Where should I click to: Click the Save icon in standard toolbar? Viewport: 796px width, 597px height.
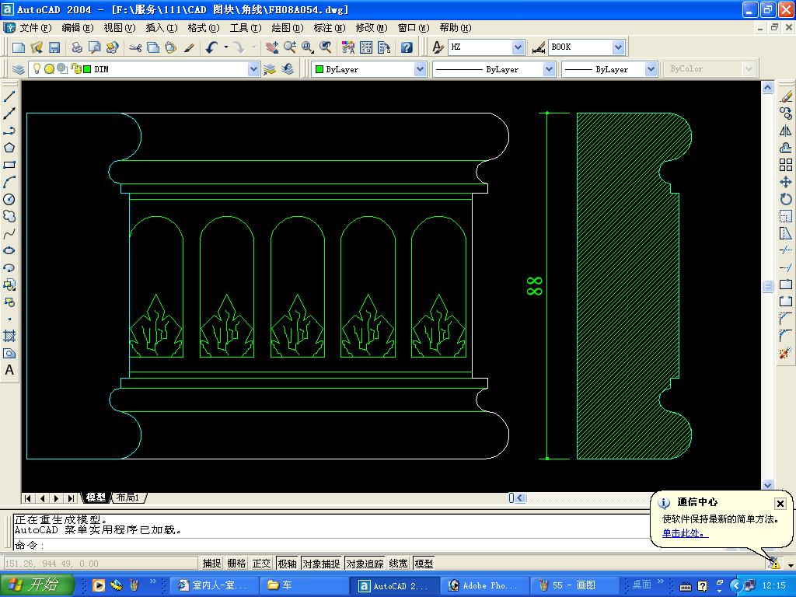(54, 47)
